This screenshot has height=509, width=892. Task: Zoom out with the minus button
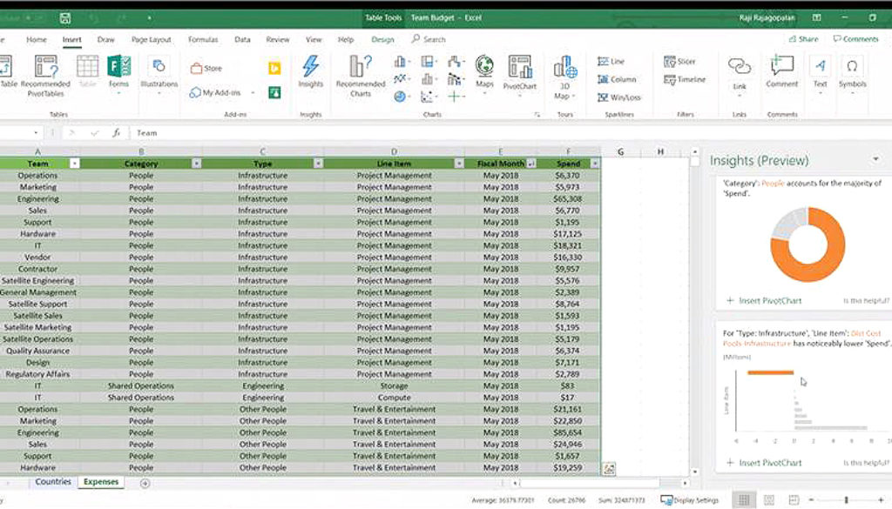tap(811, 500)
